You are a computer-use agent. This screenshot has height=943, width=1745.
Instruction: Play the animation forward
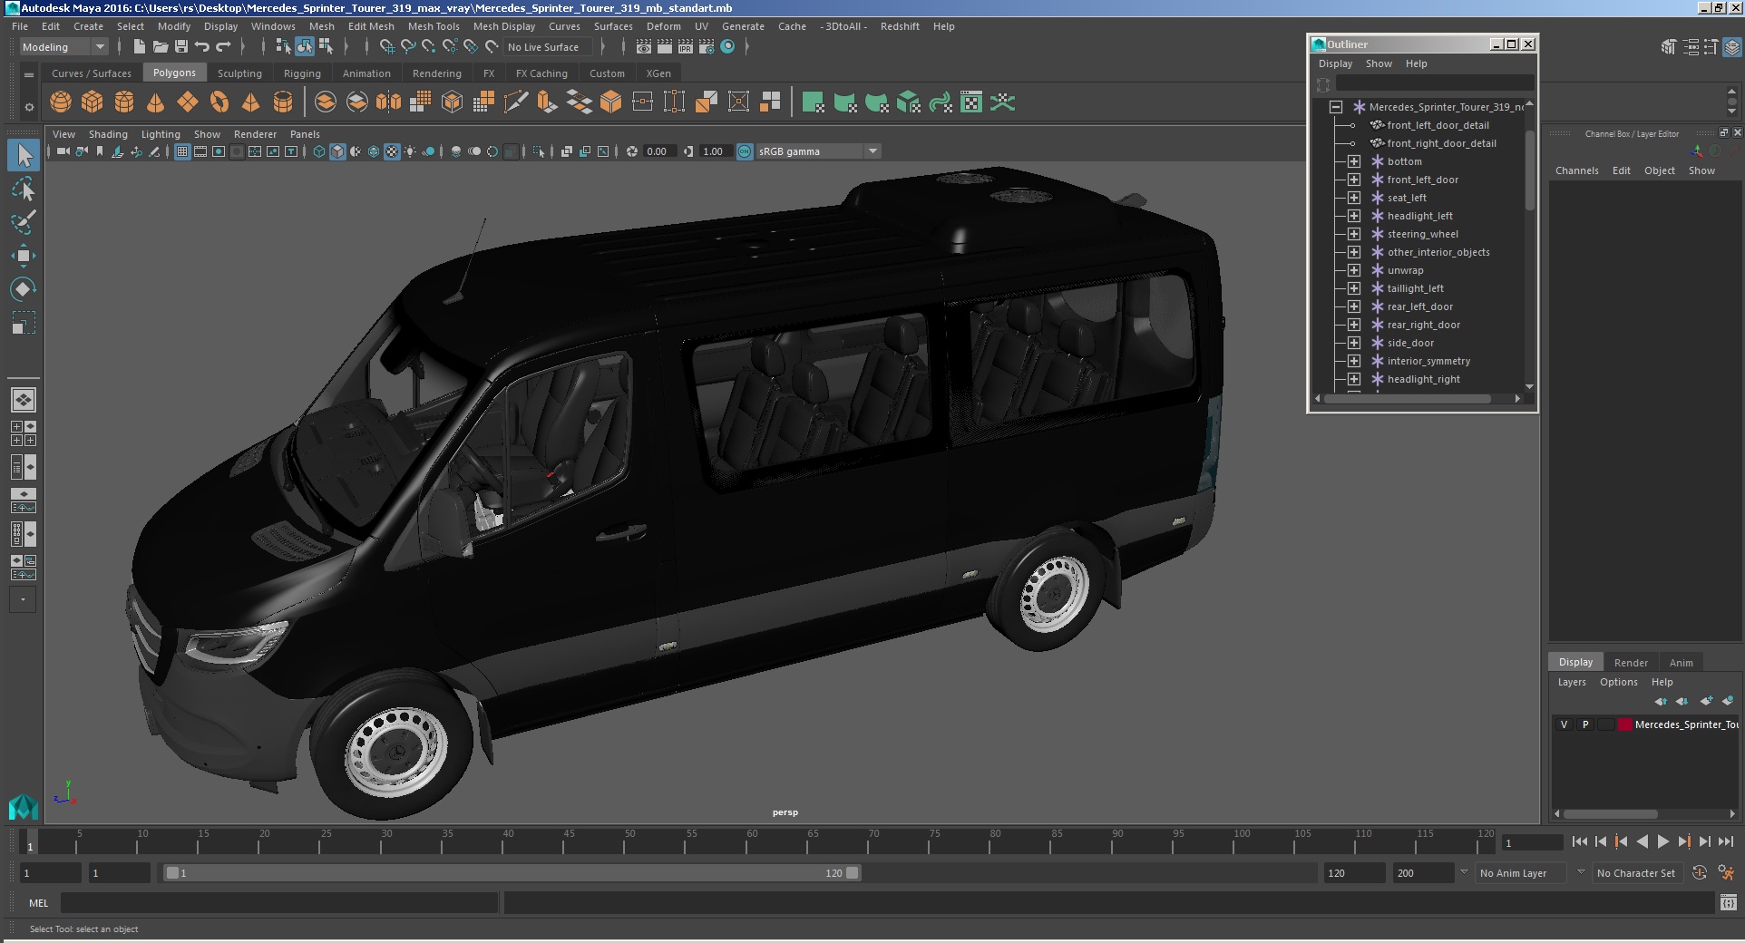pos(1663,842)
